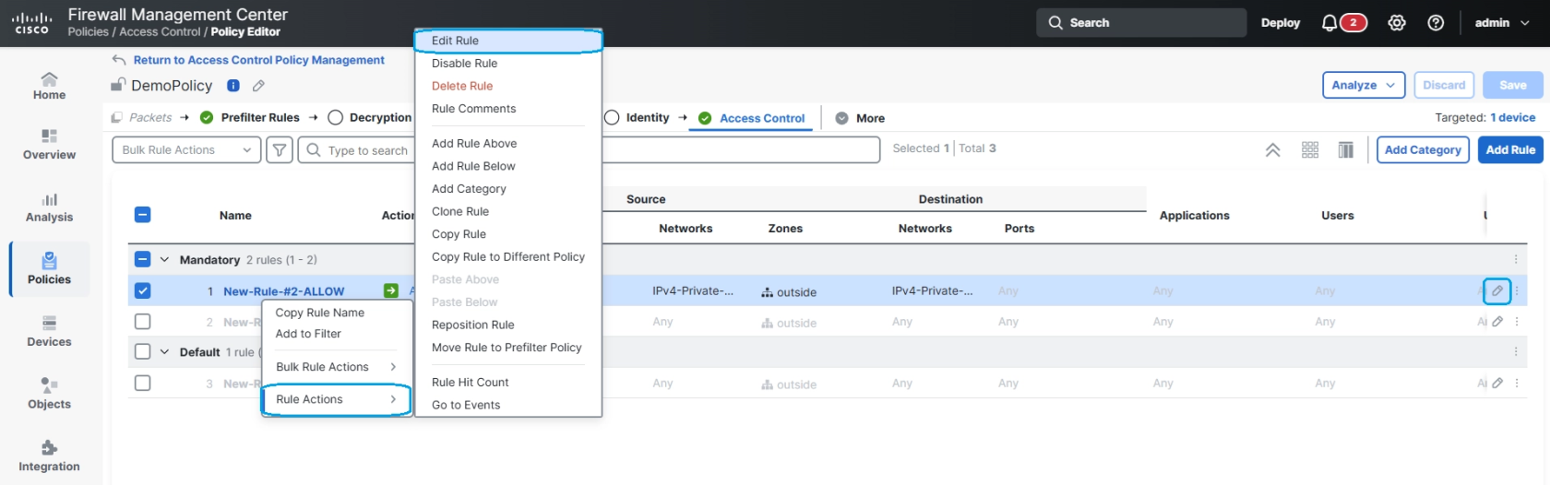The height and width of the screenshot is (485, 1550).
Task: Open more options for rule 3 row
Action: tap(1516, 384)
